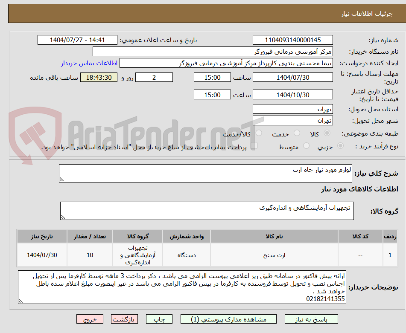Viewport: 406px width, 333px height.
Task: Select the جزیی purchase type radio
Action: (x=341, y=146)
